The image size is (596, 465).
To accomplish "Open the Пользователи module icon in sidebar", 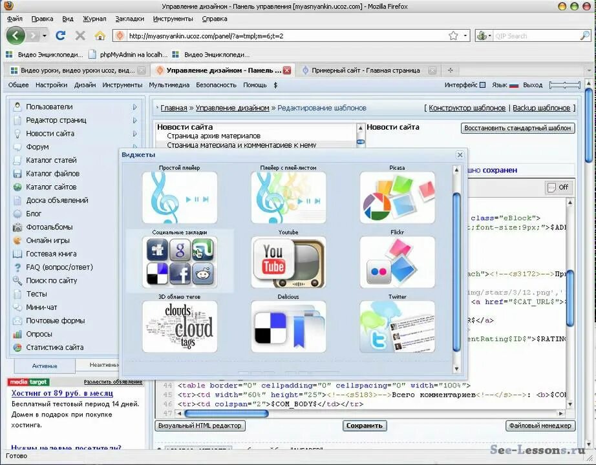I will [17, 107].
